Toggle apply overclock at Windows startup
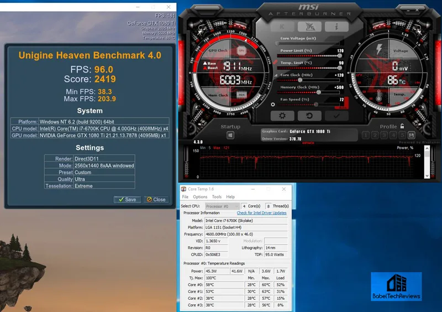Viewport: 442px width, 312px height. (x=230, y=136)
